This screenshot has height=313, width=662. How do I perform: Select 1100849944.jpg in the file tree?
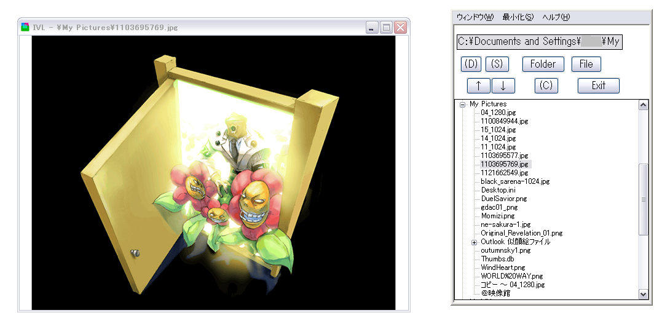pos(504,121)
